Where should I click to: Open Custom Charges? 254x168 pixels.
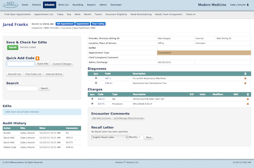click(x=62, y=64)
